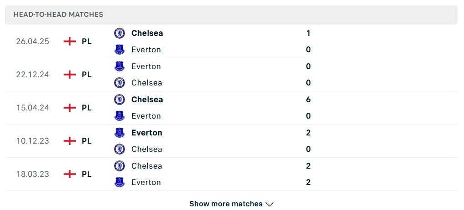
Task: Click PL league label for 22.12.24
Action: (86, 75)
